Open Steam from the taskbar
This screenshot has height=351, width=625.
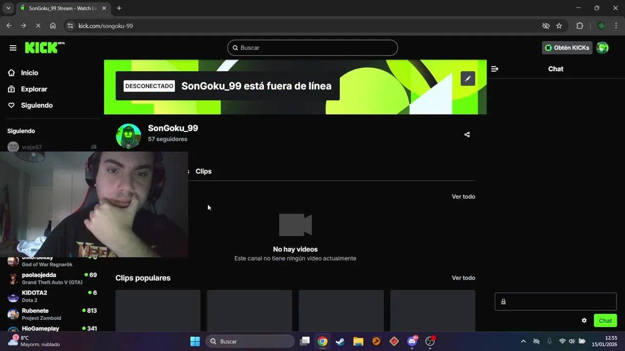point(340,341)
